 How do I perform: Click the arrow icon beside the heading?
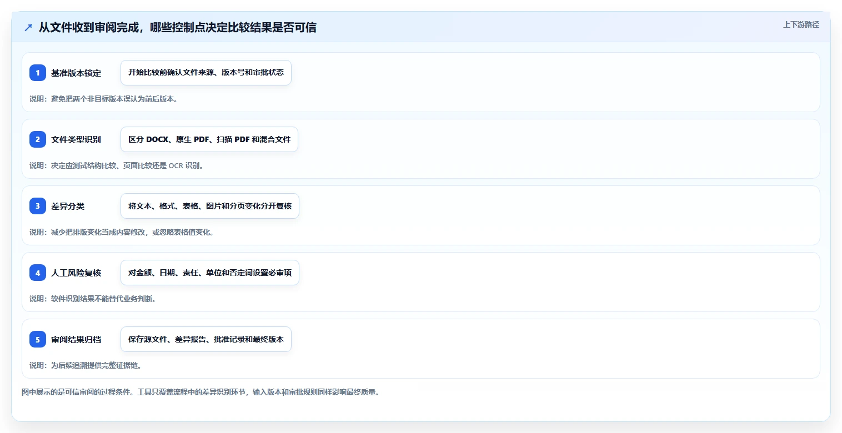[x=28, y=28]
